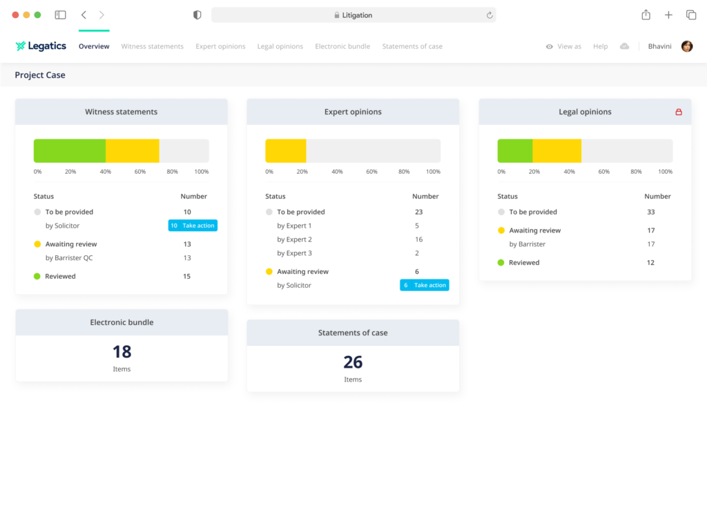Open the Expert opinions tab
707x514 pixels.
tap(220, 46)
